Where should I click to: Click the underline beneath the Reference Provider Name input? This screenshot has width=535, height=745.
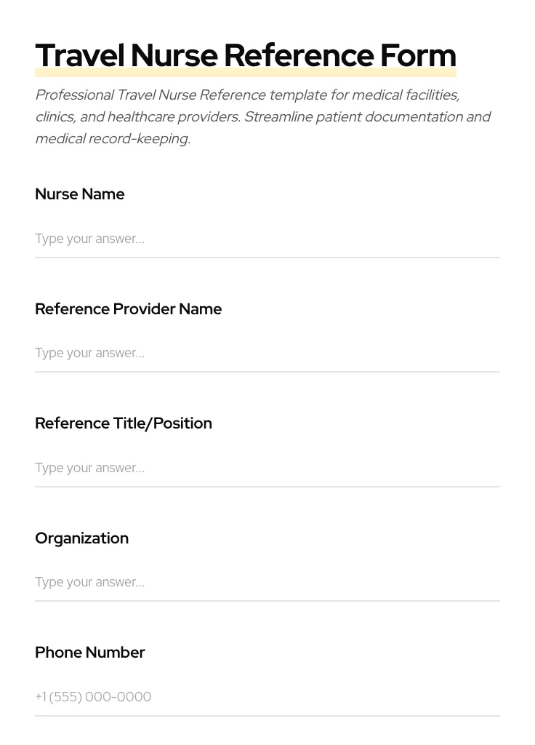(267, 372)
